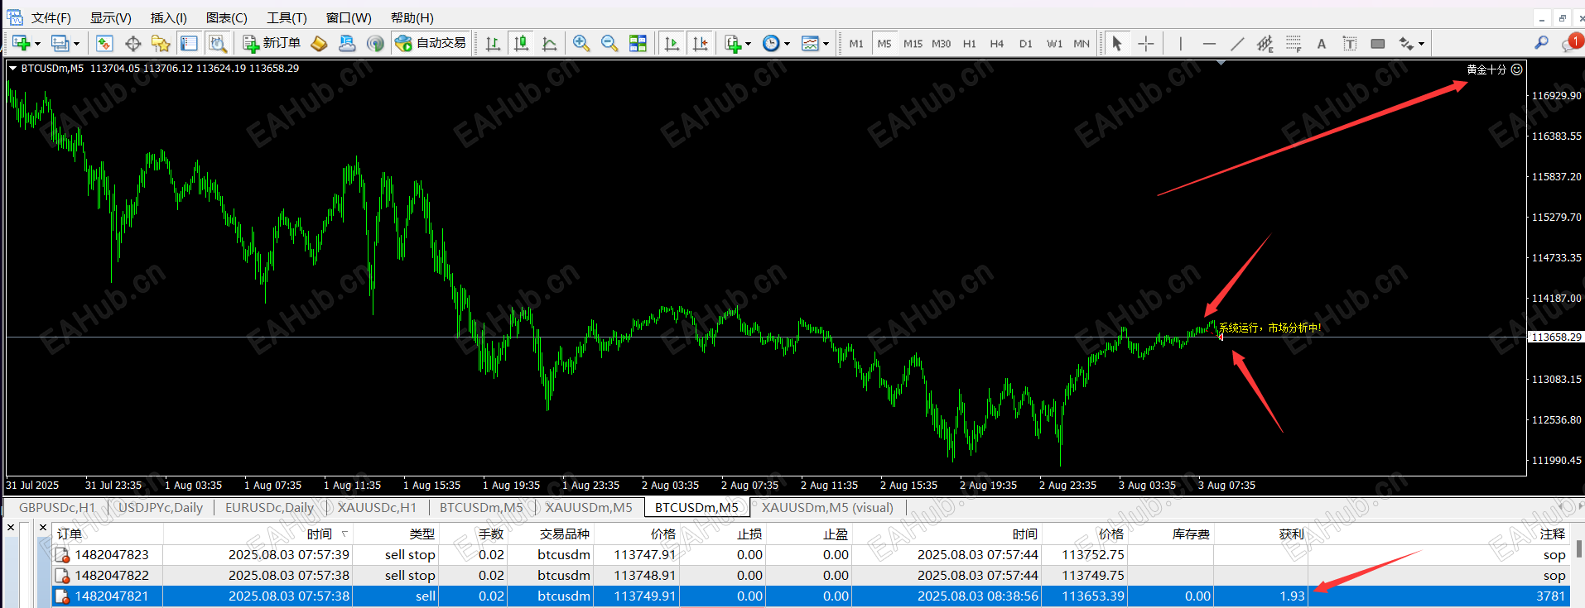
Task: Select the crosshair cursor tool
Action: (1146, 43)
